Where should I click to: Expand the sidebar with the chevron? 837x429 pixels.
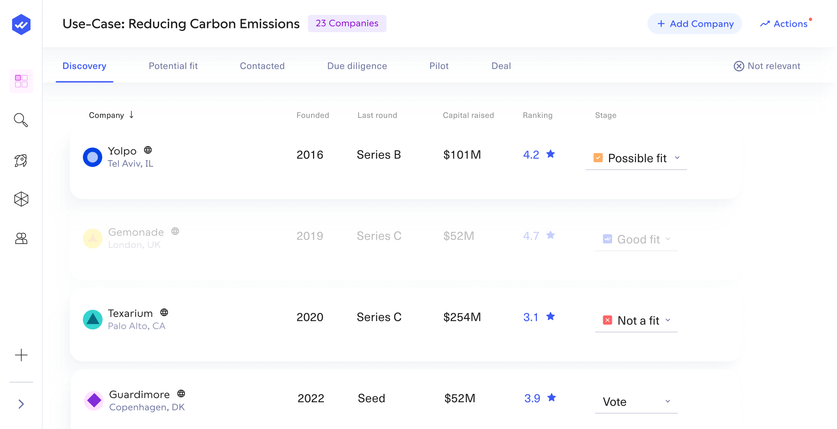[x=21, y=403]
